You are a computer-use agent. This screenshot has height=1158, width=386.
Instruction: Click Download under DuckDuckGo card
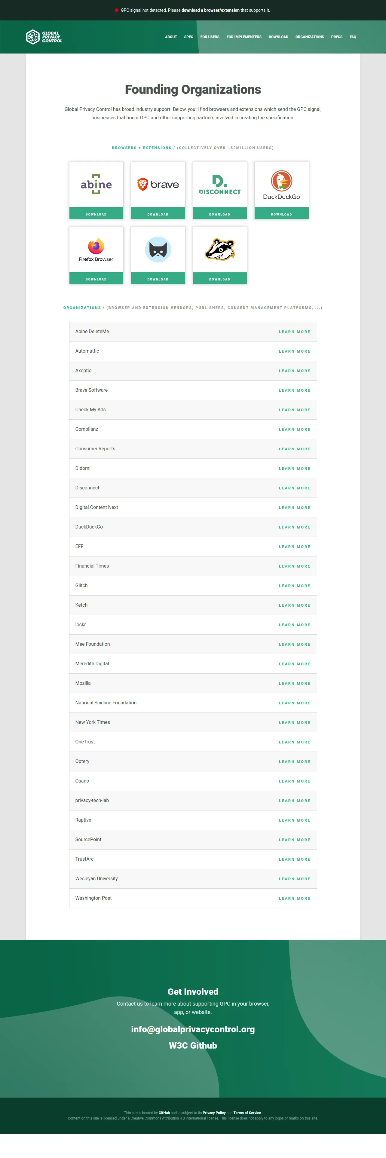coord(282,213)
